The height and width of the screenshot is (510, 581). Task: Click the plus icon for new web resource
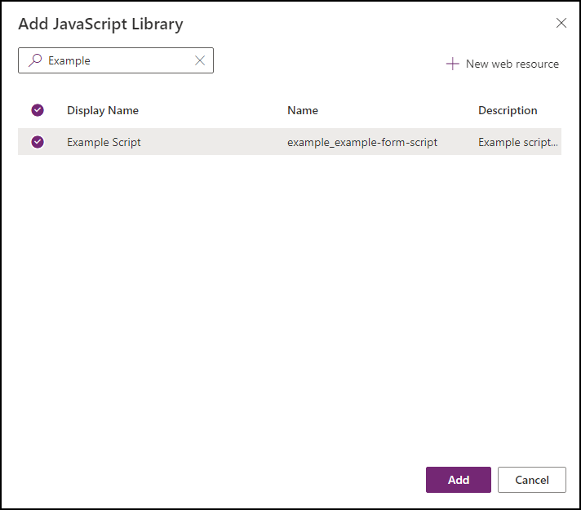click(452, 64)
